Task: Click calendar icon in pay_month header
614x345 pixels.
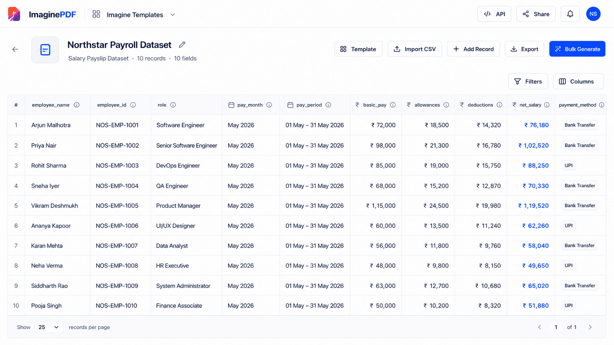Action: coord(231,105)
